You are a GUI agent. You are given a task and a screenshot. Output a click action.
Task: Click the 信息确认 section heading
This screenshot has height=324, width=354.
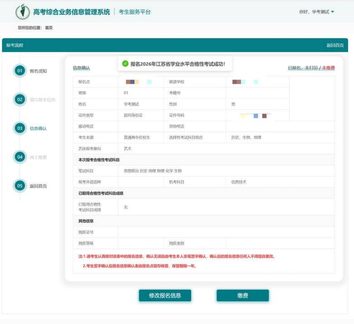[81, 68]
